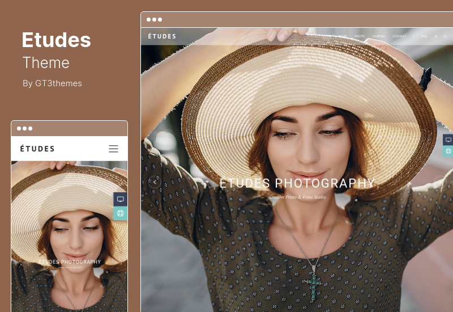Click the 'By GT3themes' text

[52, 83]
